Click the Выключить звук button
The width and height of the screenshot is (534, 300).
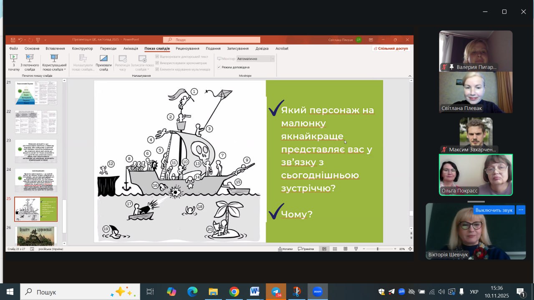coord(494,210)
